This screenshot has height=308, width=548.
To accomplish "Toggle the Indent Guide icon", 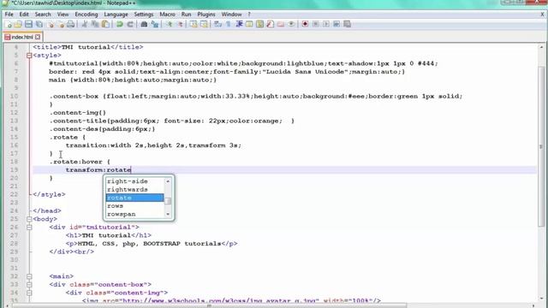I will click(239, 24).
